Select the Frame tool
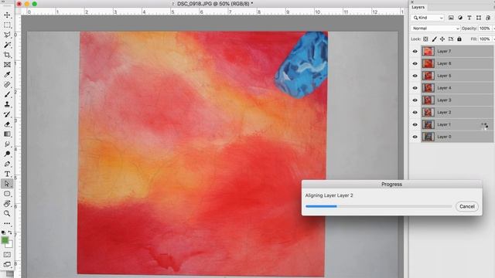Screen dimensions: 495x278 pyautogui.click(x=7, y=65)
